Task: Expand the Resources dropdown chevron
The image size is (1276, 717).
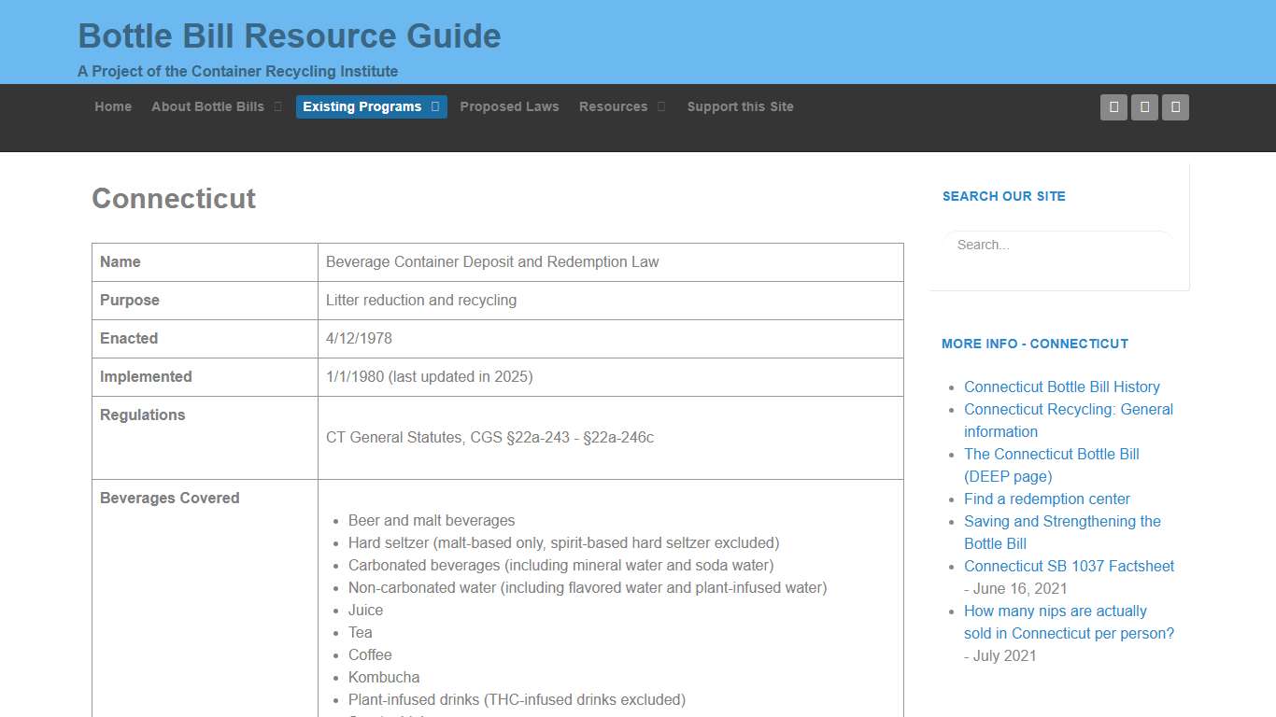Action: (x=660, y=106)
